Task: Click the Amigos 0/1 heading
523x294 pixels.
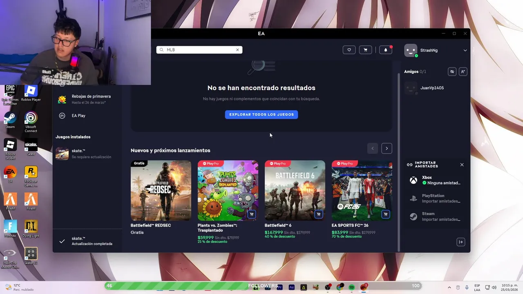Action: pos(415,71)
